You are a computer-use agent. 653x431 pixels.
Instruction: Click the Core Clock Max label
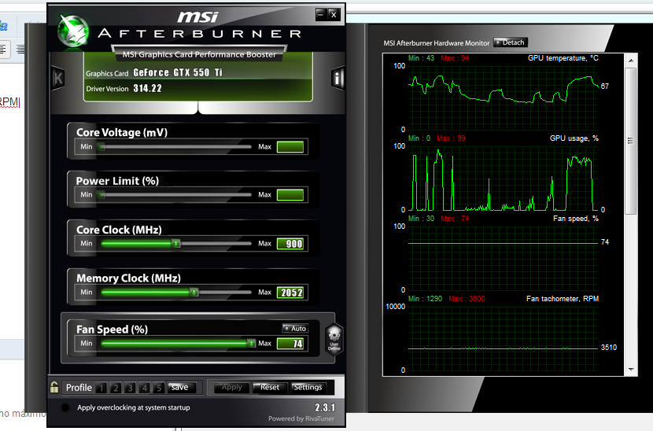(x=264, y=244)
